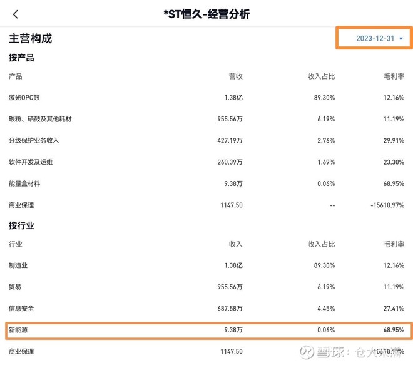Click the 按行业 section heading
The width and height of the screenshot is (413, 365).
click(21, 225)
